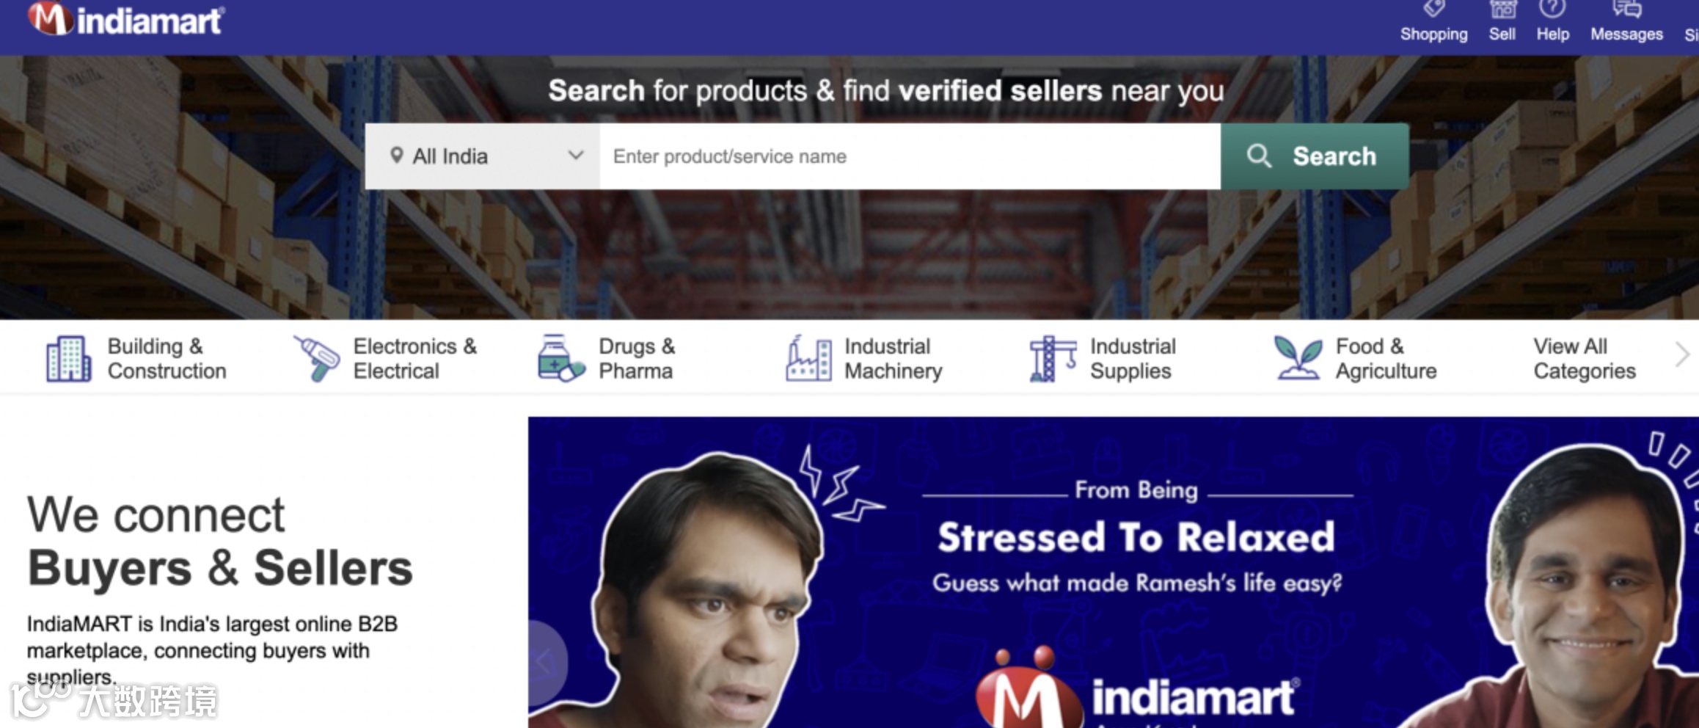1699x728 pixels.
Task: Expand the location chevron next to All India
Action: click(x=576, y=156)
